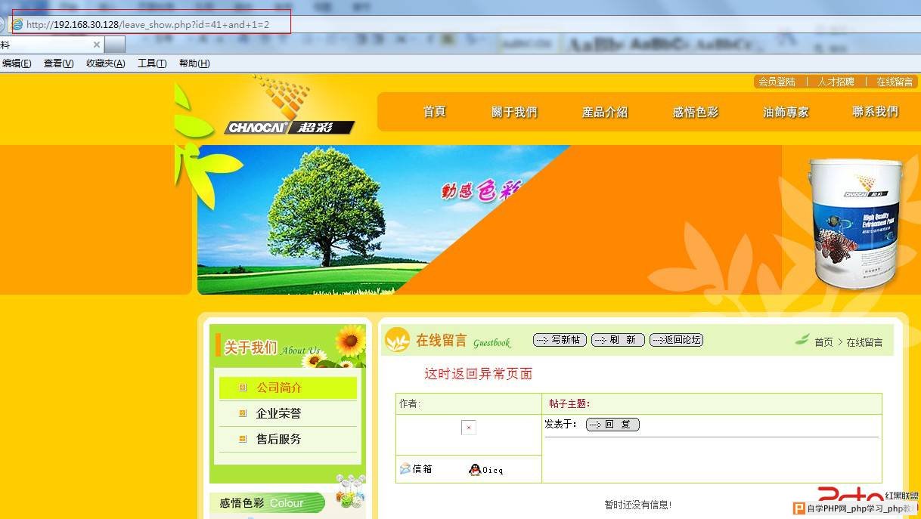This screenshot has width=921, height=519.
Task: Open 油飾專家 navigation item
Action: click(x=786, y=112)
